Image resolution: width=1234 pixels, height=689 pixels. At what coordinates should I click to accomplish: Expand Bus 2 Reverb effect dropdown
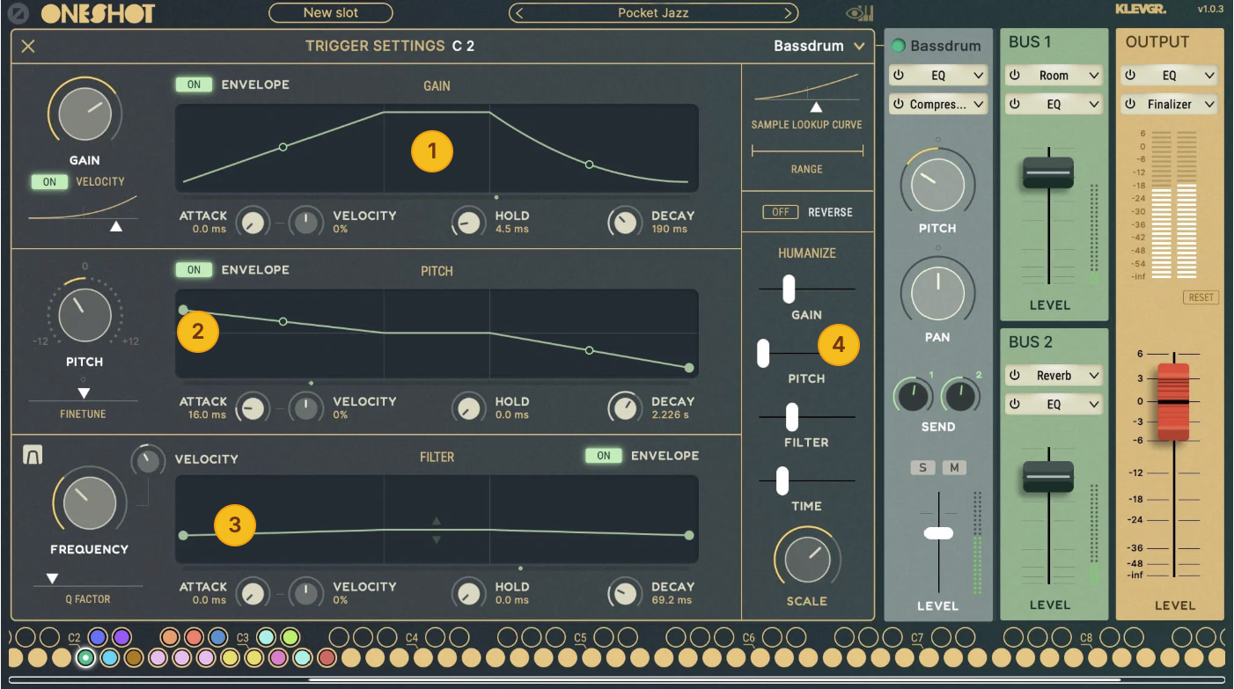(1093, 376)
